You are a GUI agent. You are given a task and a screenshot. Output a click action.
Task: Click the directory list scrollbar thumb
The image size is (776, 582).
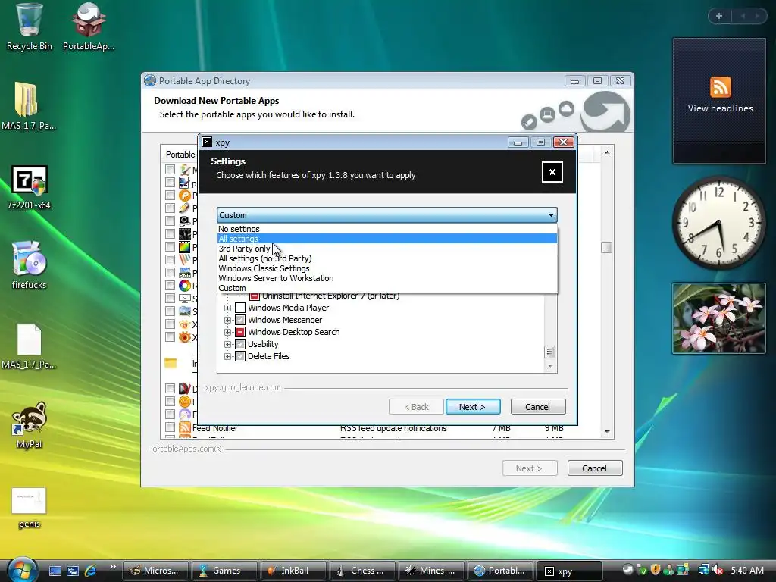[607, 248]
